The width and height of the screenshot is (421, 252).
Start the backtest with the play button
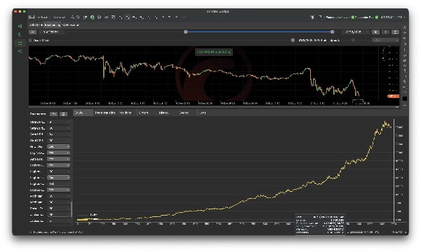tap(375, 32)
